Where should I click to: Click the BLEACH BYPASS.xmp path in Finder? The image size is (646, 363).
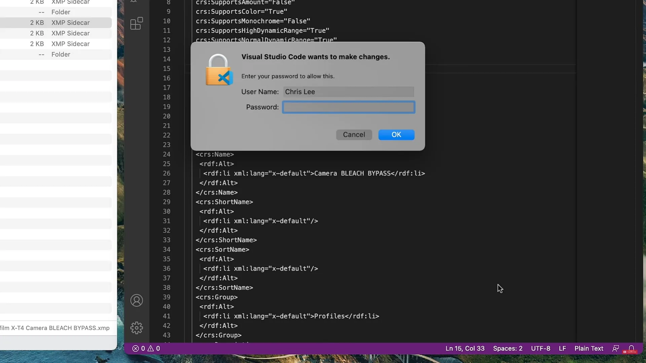click(x=55, y=328)
